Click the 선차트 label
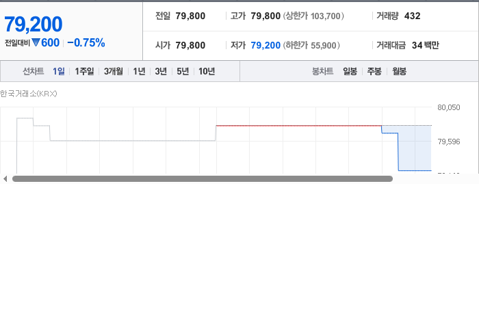 pos(34,71)
